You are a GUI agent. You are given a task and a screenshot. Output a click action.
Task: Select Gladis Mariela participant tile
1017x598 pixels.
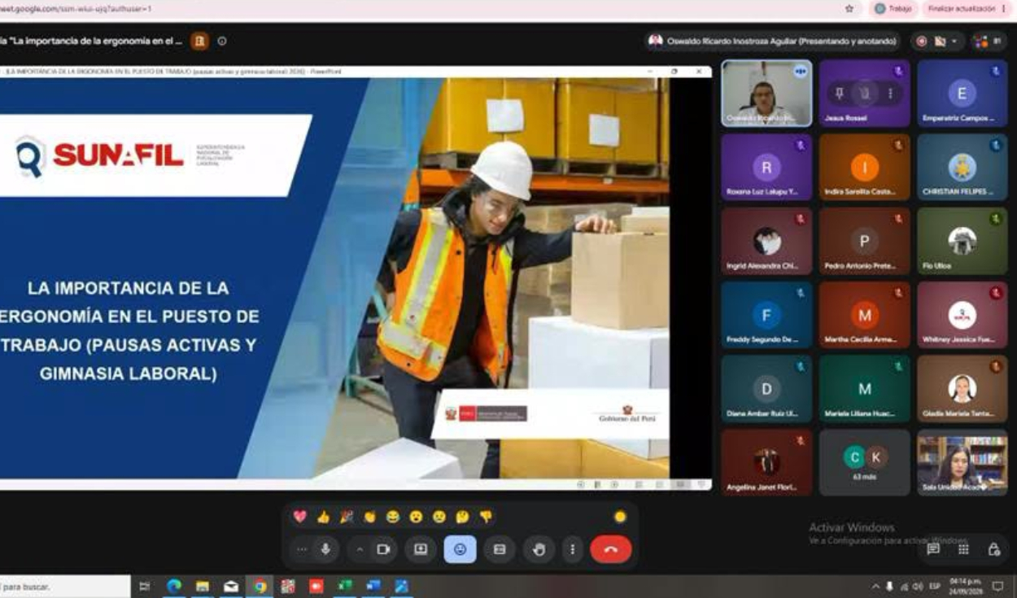pos(962,389)
